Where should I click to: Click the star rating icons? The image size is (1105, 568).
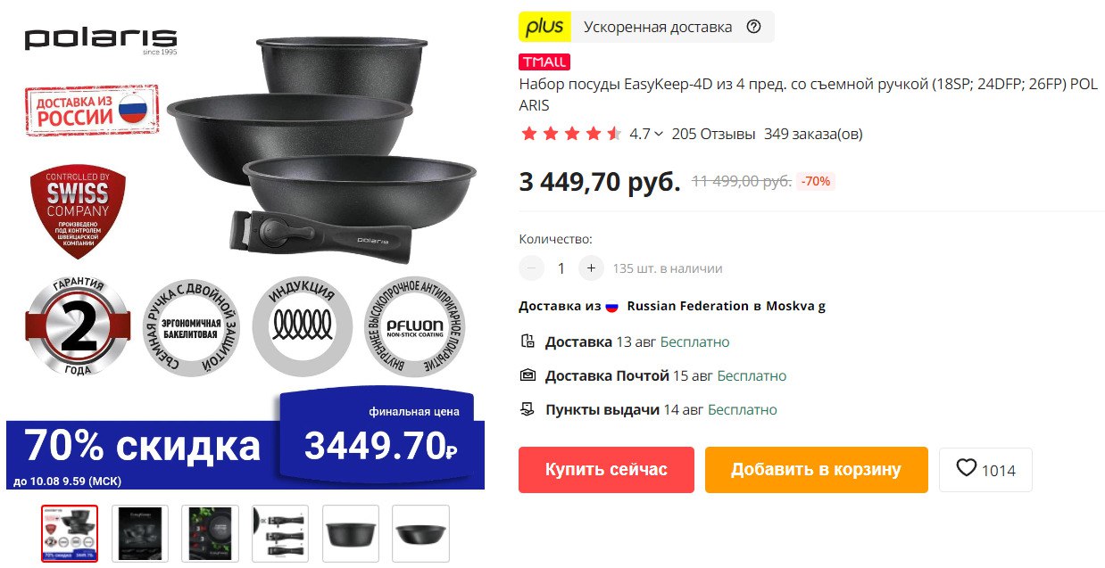[570, 134]
